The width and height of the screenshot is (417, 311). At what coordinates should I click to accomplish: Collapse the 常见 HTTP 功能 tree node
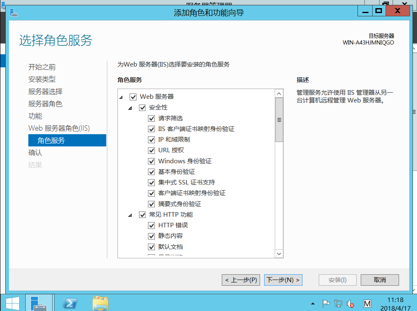click(x=130, y=215)
